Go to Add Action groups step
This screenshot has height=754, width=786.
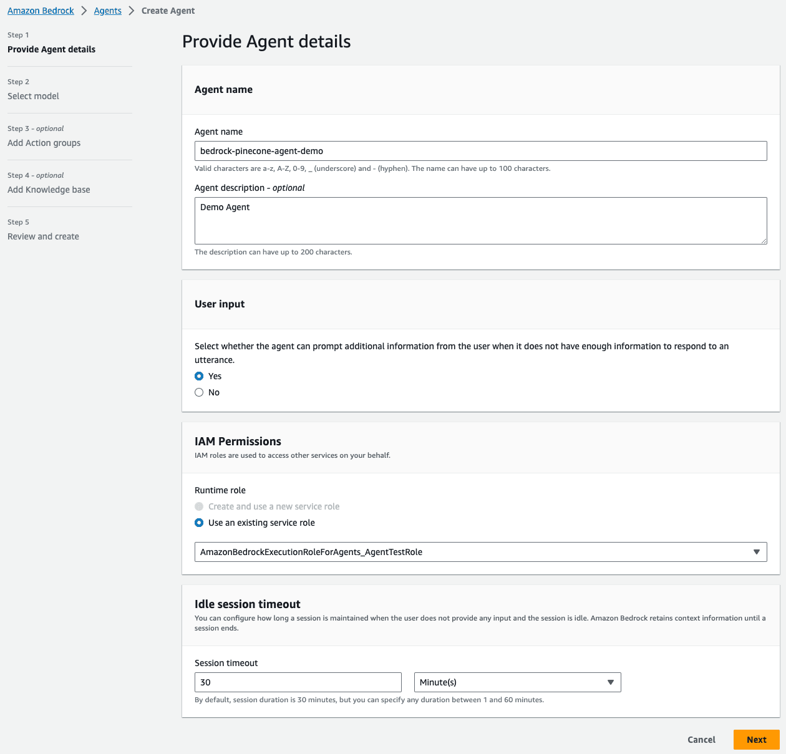44,143
